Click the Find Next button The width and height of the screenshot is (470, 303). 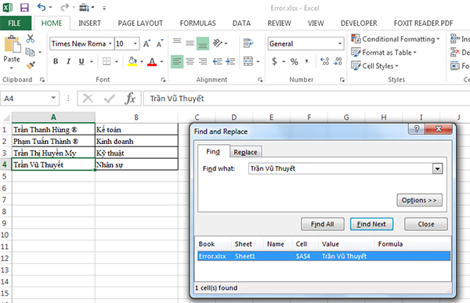pos(371,224)
